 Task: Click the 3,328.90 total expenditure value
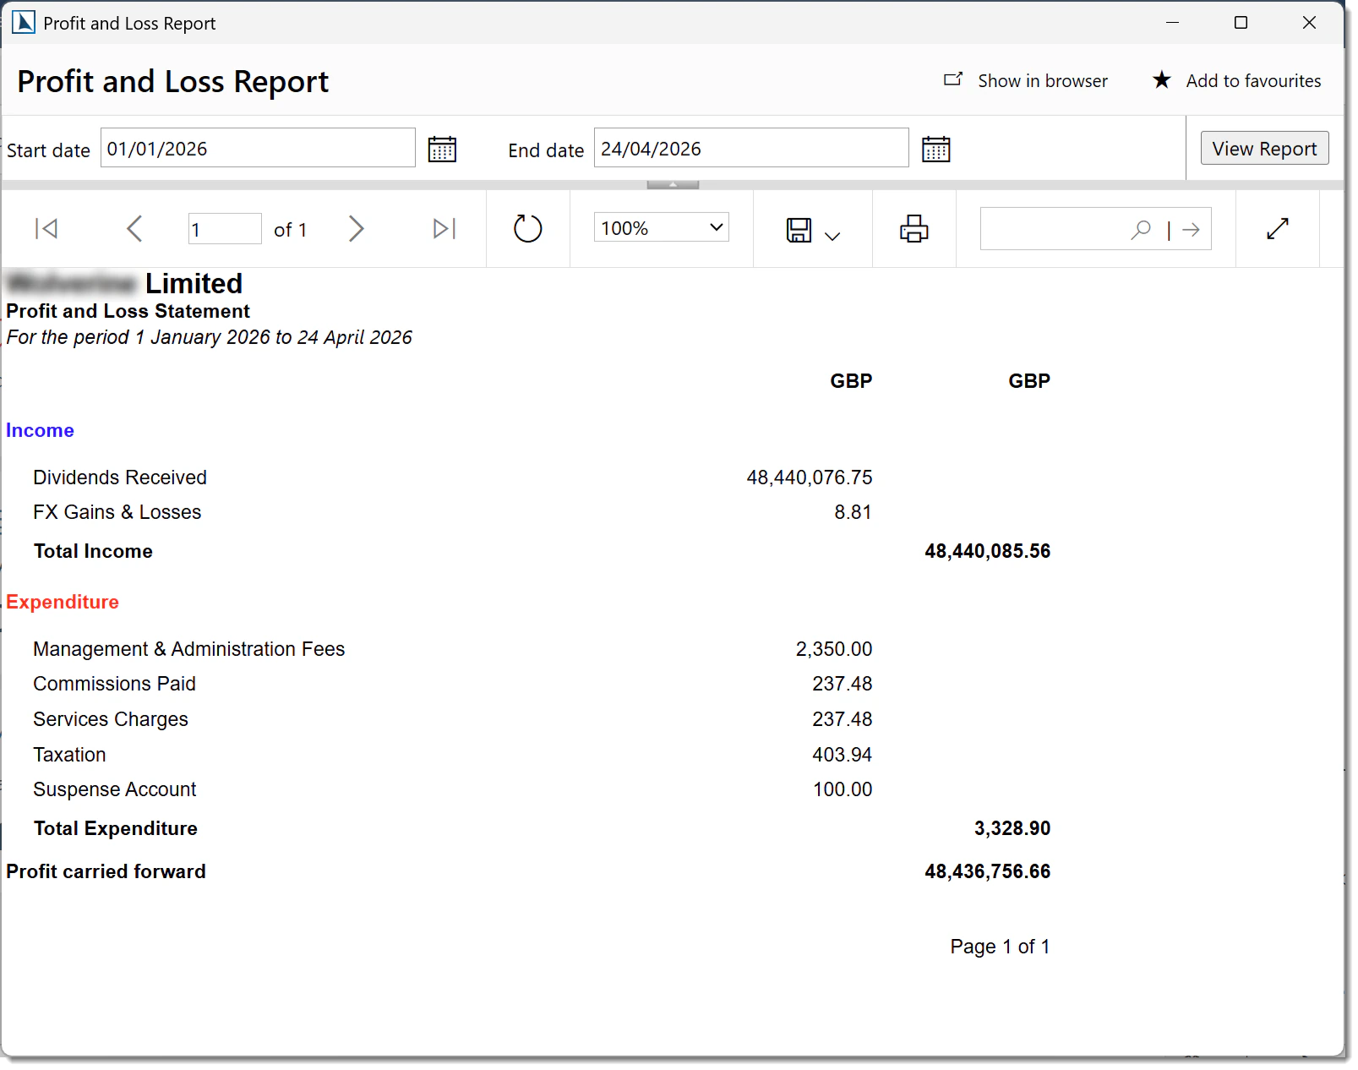click(1012, 828)
